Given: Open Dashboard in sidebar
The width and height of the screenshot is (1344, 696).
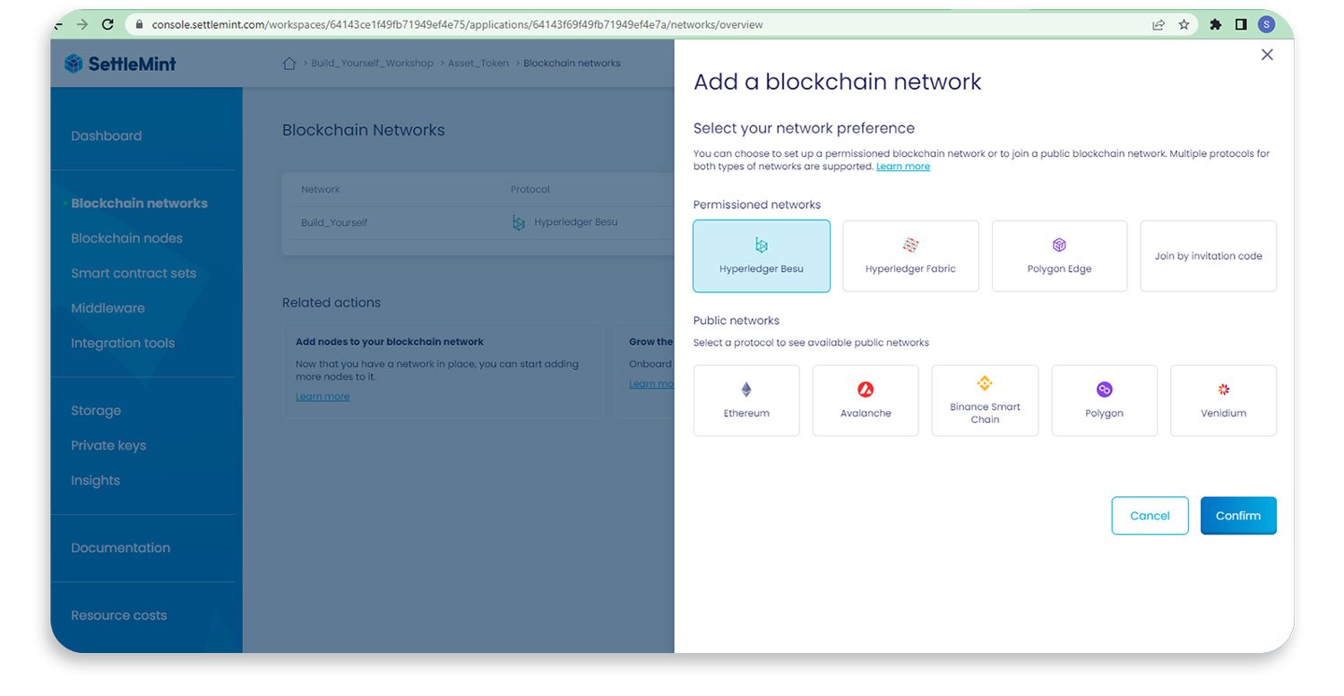Looking at the screenshot, I should coord(107,136).
